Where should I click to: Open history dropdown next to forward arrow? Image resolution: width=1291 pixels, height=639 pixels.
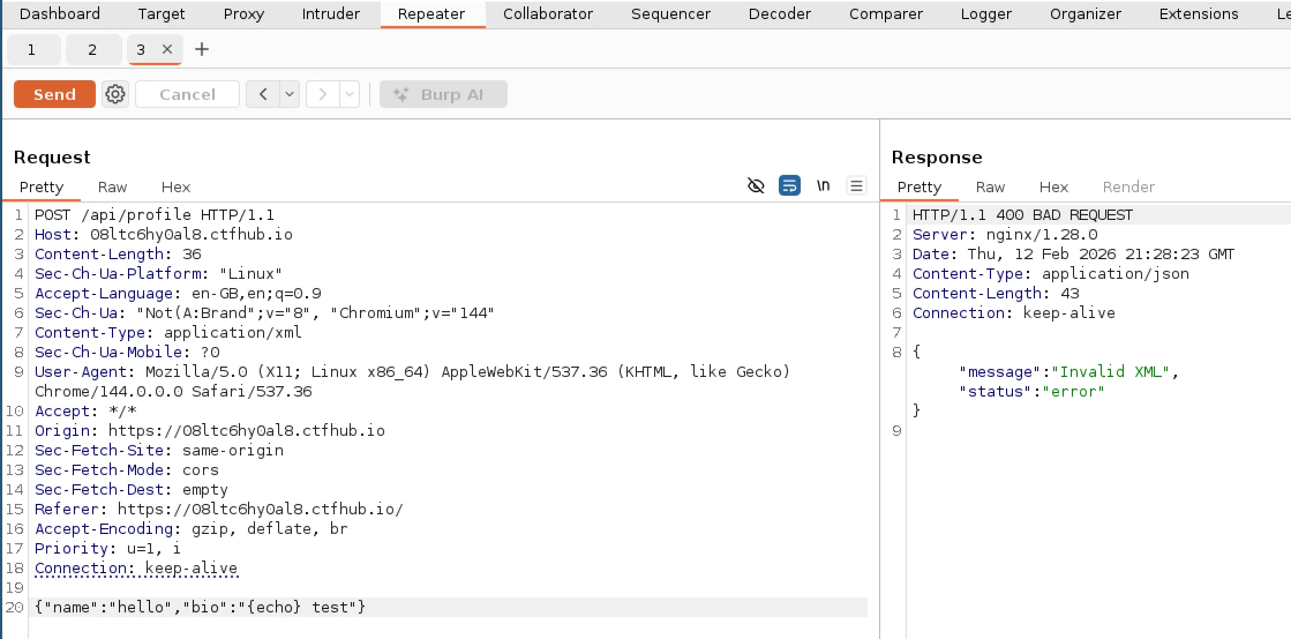[349, 94]
